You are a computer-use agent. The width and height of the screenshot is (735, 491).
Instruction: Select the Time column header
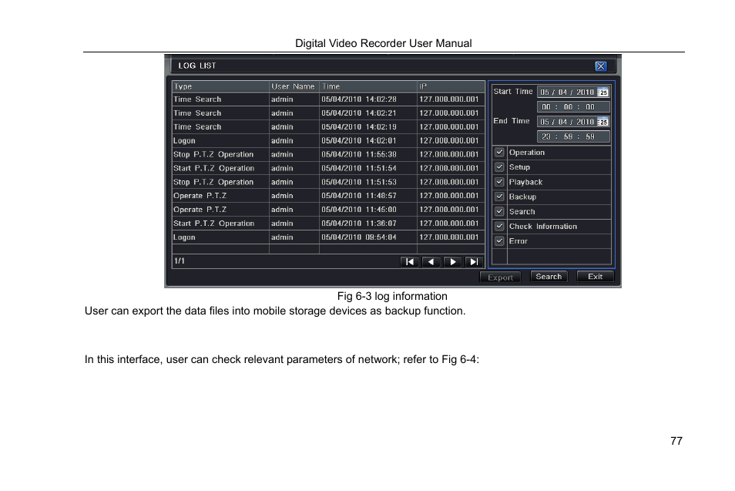368,86
